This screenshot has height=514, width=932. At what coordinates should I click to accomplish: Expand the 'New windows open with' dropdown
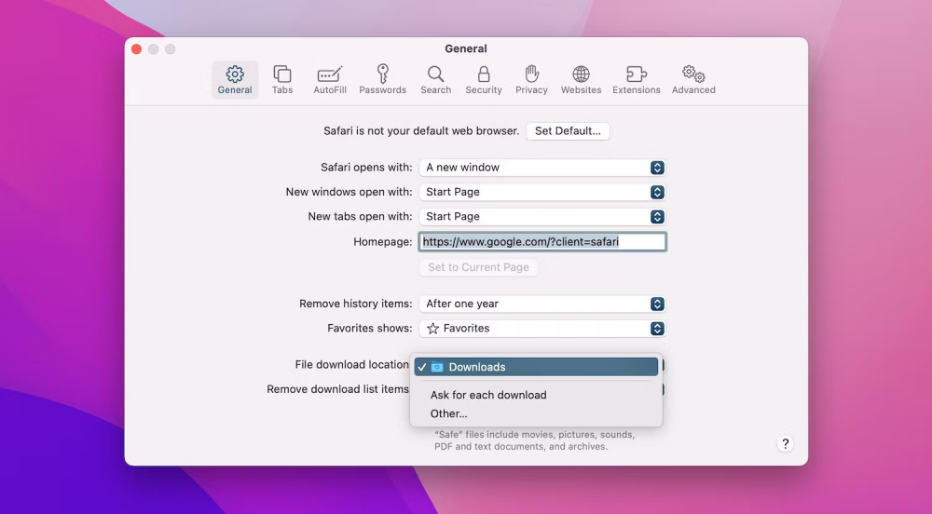pos(541,192)
